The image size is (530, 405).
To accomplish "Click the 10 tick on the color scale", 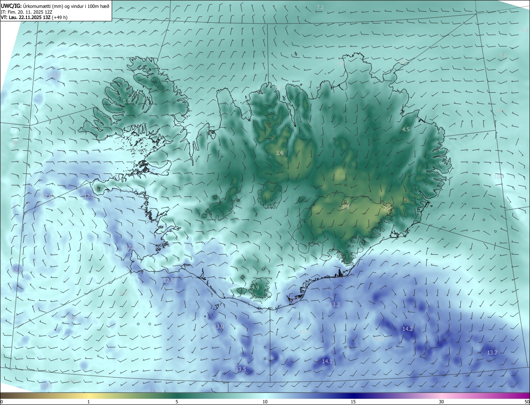I will [265, 402].
